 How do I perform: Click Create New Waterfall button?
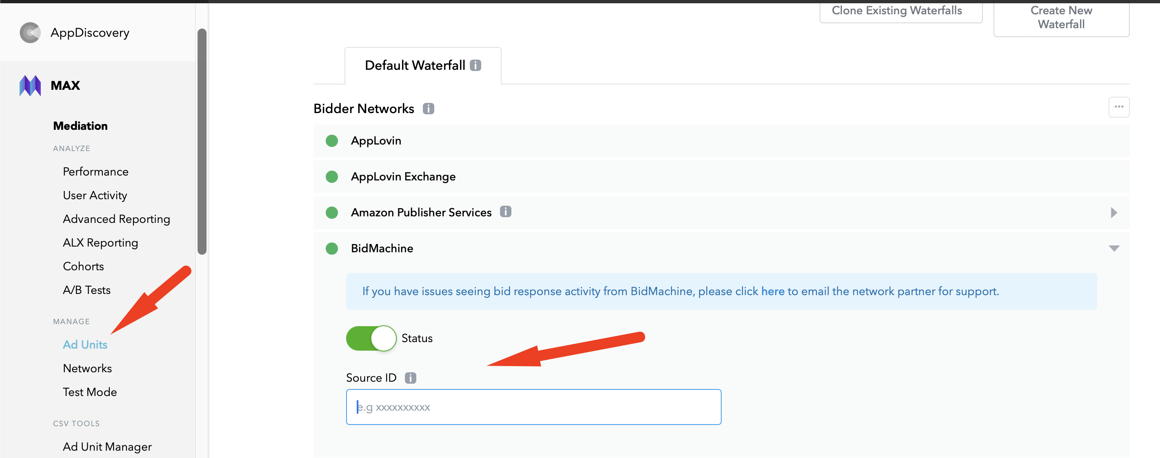pos(1061,17)
